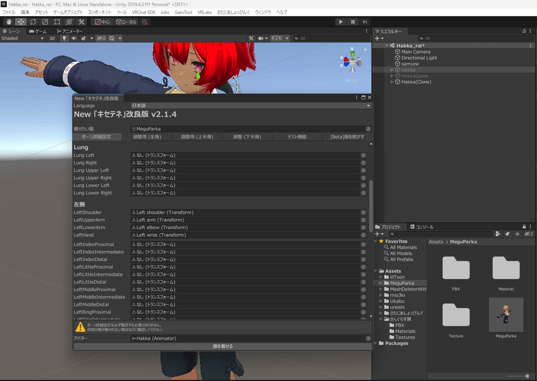Image resolution: width=537 pixels, height=381 pixels.
Task: Select the Move tool
Action: (21, 22)
